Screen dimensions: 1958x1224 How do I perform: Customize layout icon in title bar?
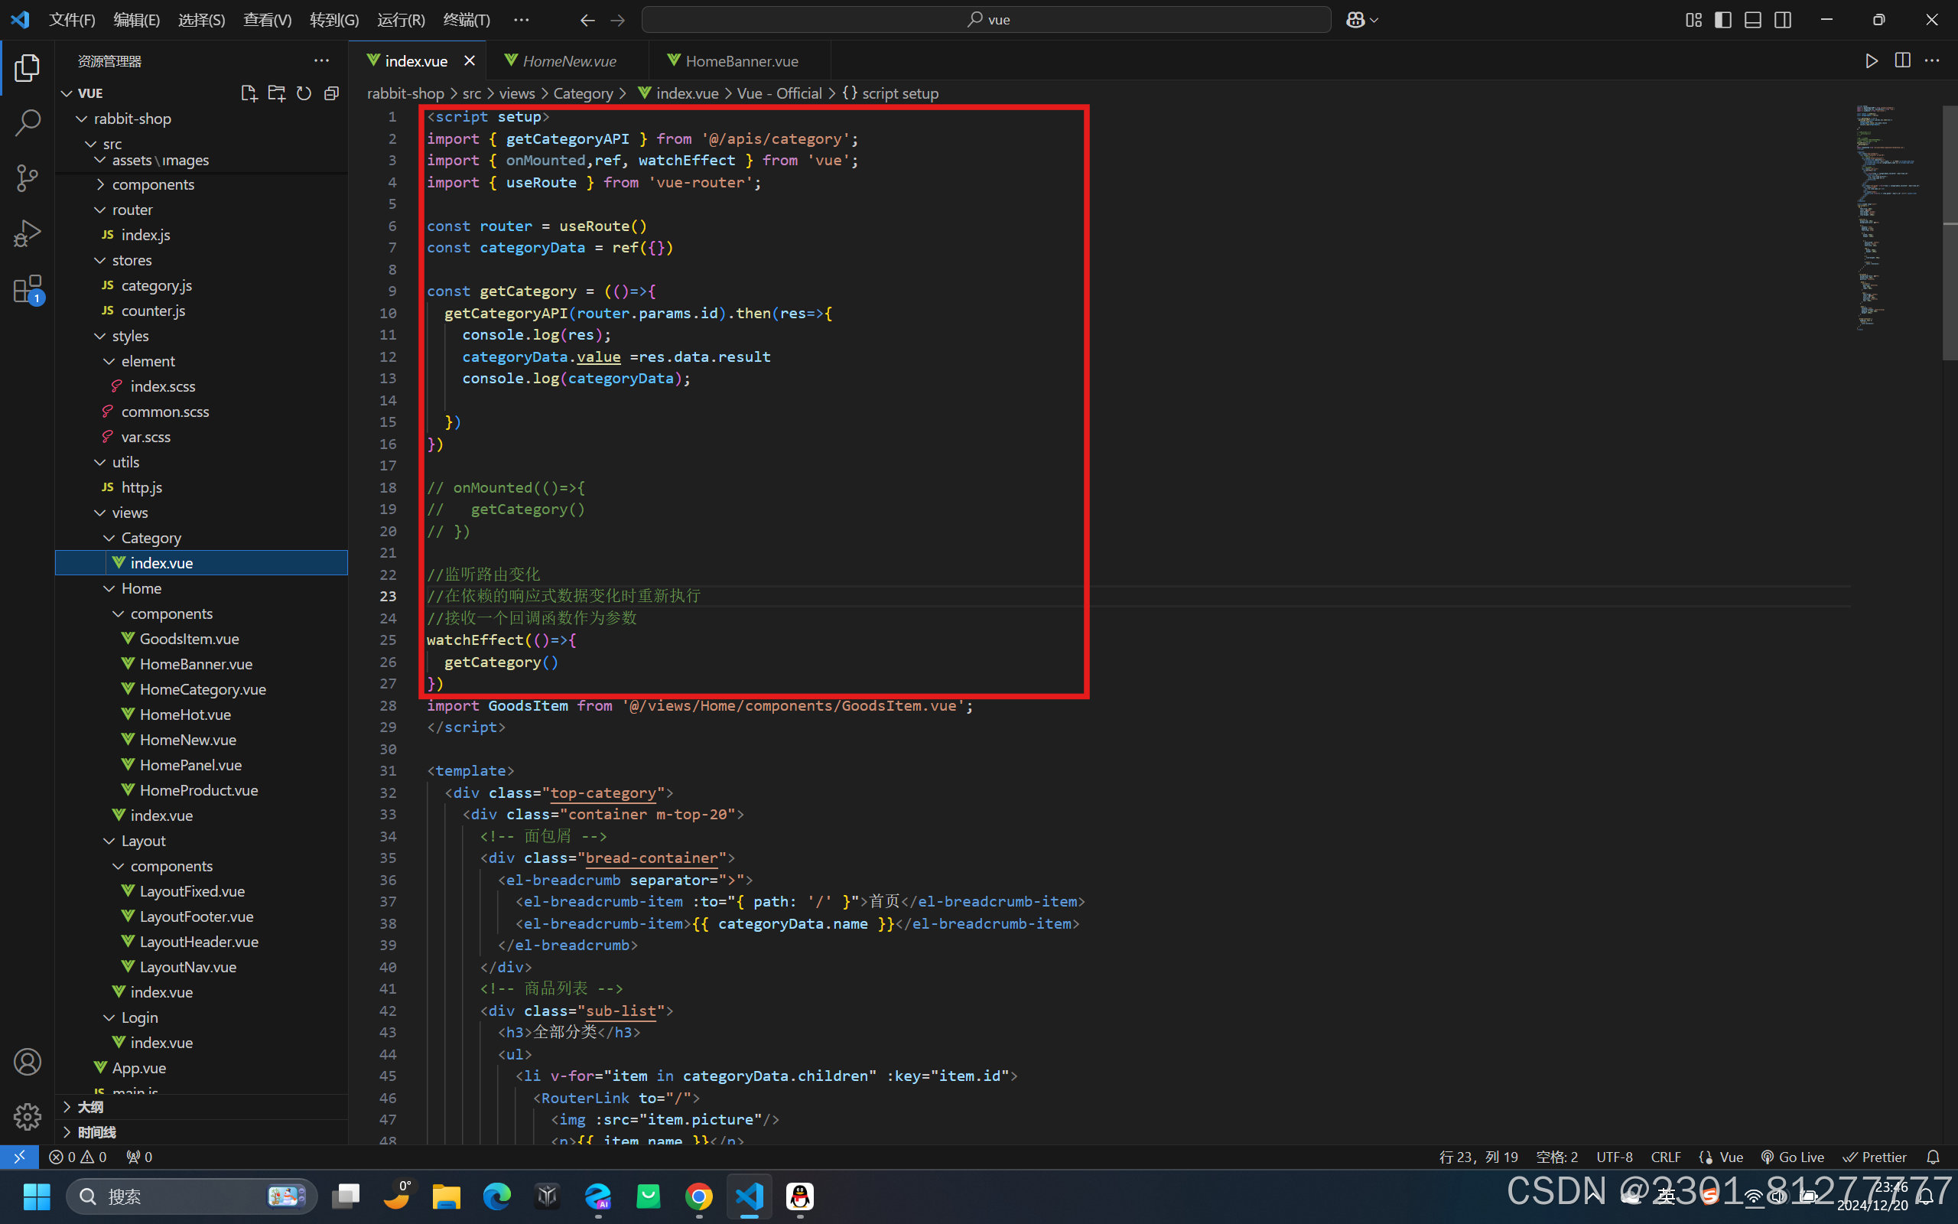(x=1693, y=19)
